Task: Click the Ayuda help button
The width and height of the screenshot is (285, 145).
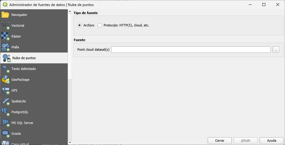Action: [x=271, y=140]
